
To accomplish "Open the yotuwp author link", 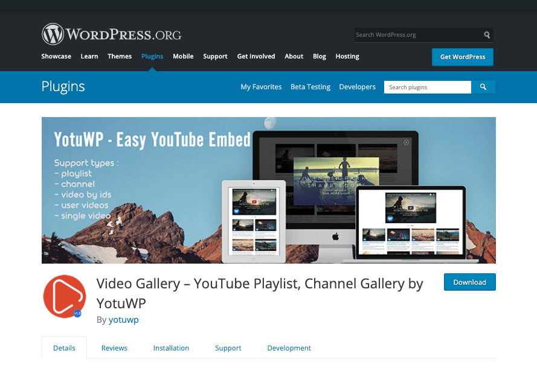I will click(124, 320).
